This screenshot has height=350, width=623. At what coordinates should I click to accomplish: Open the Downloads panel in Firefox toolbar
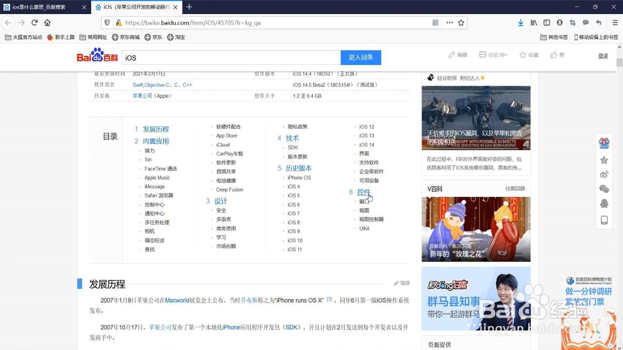tap(521, 23)
